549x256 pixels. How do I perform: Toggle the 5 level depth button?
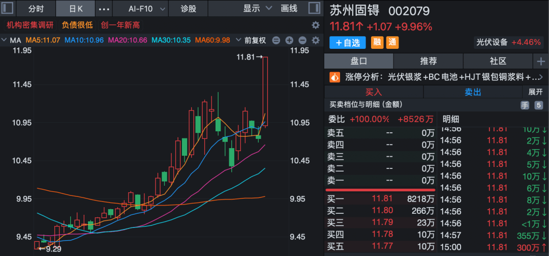coord(538,105)
